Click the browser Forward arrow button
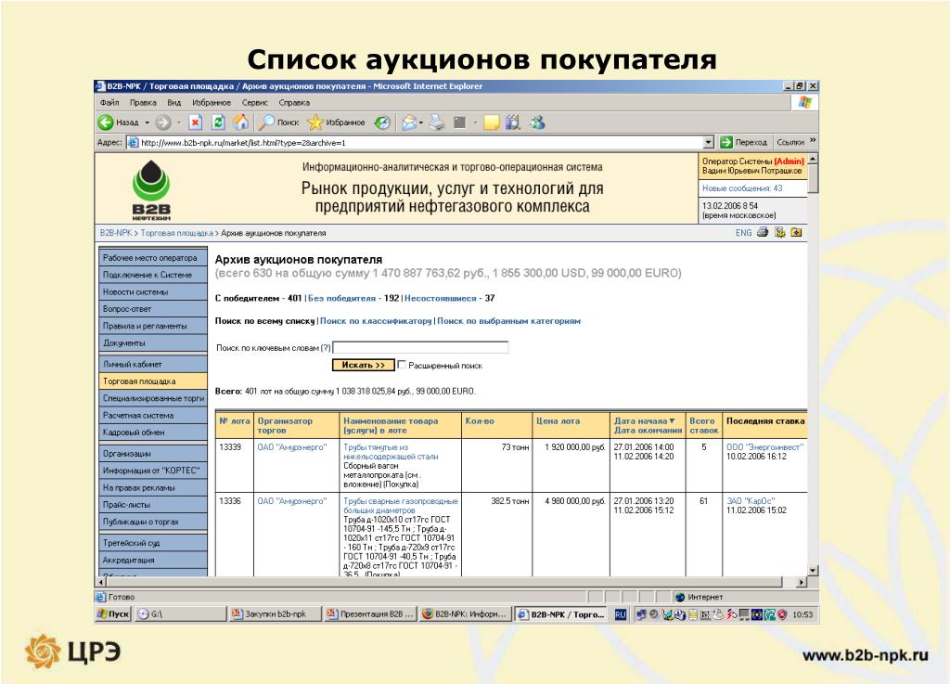The image size is (950, 684). (x=163, y=123)
